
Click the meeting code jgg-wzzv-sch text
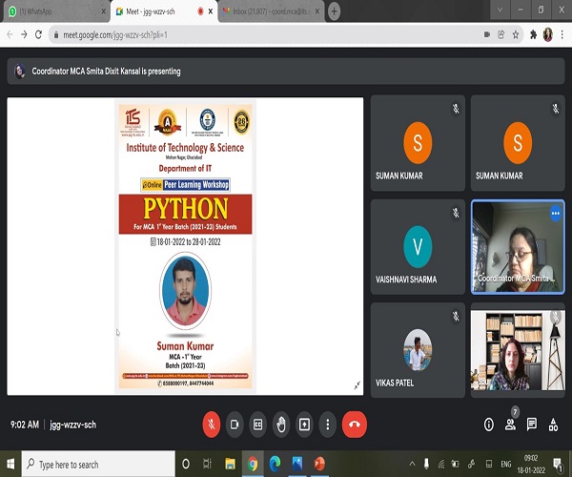[73, 425]
